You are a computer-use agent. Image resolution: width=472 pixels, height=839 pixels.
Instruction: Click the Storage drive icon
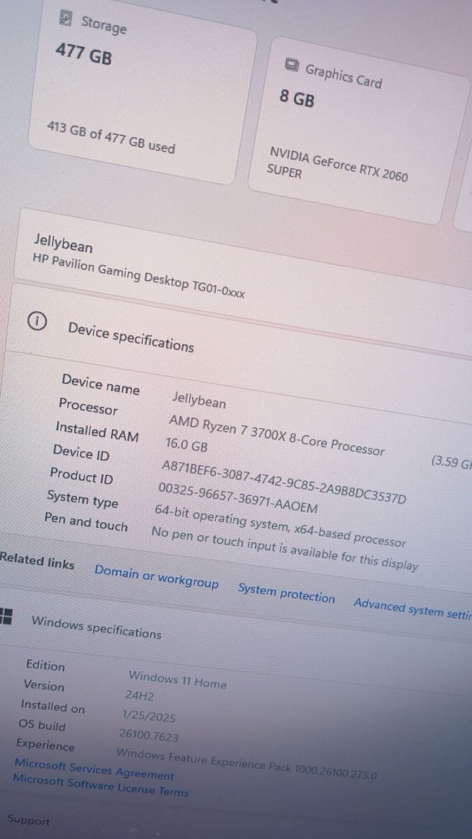point(65,18)
